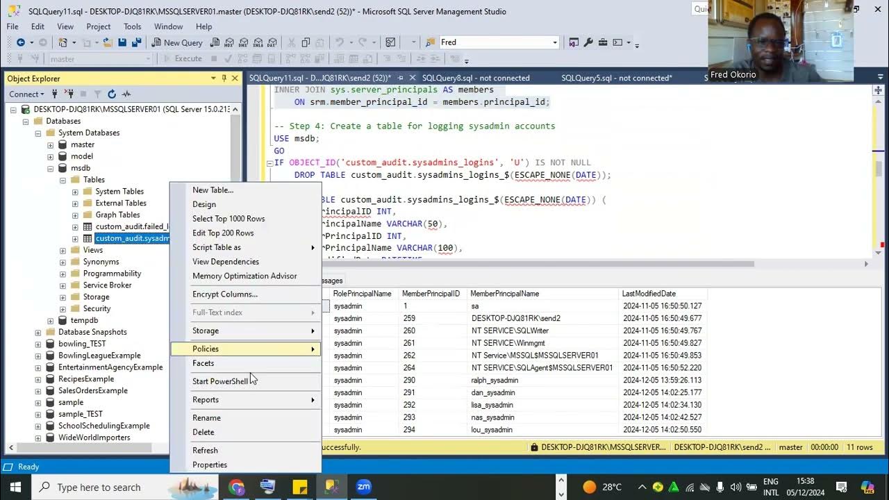Open Windows notification center icon
The image size is (889, 500).
(x=841, y=487)
